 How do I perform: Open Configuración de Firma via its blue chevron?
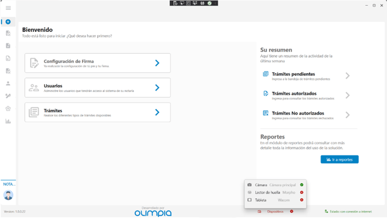[x=157, y=63]
